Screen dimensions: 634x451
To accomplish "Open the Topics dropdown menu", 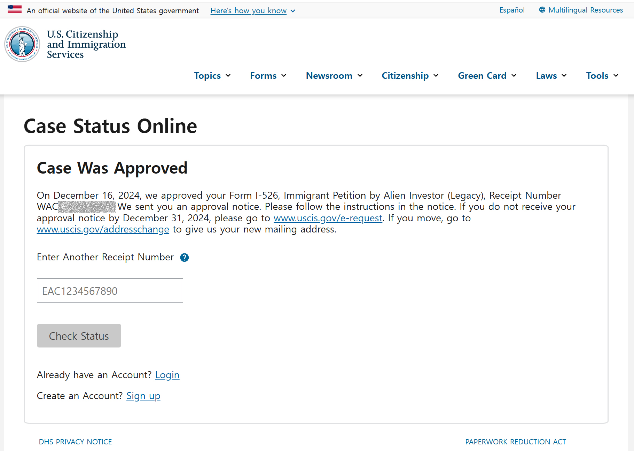I will click(212, 76).
